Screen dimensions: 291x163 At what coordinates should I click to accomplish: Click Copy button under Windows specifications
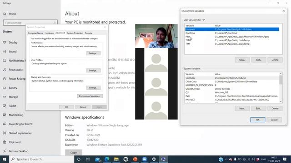(x=74, y=153)
